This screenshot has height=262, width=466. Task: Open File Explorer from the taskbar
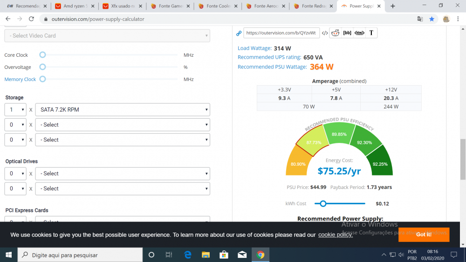click(x=206, y=255)
